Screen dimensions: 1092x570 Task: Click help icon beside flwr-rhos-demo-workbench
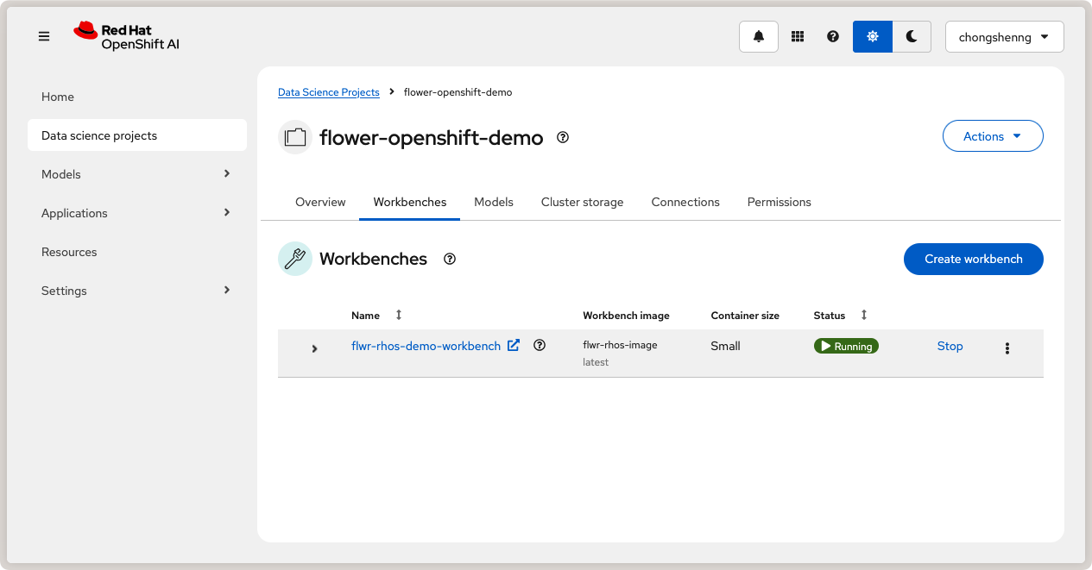[540, 346]
